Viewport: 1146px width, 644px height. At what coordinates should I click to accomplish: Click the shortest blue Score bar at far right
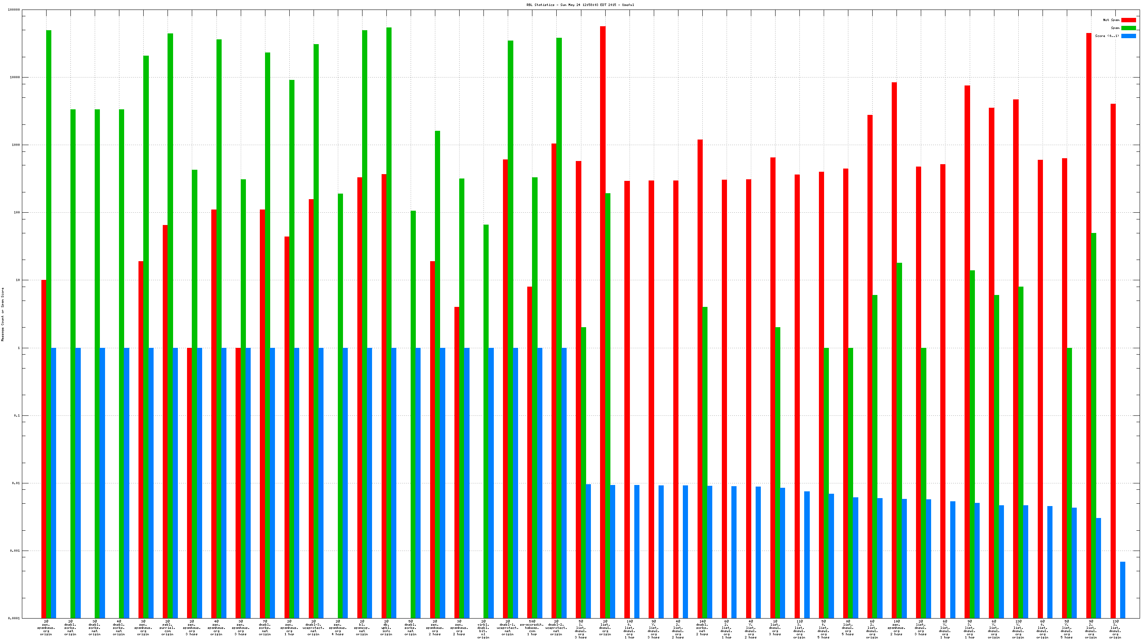tap(1123, 590)
